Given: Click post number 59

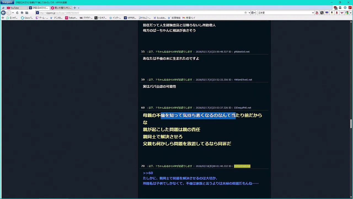Looking at the screenshot, I should pos(143,80).
